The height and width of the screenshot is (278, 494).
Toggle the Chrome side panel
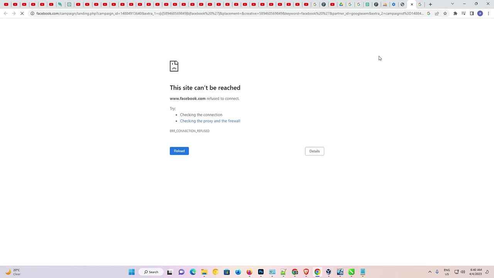coord(472,14)
